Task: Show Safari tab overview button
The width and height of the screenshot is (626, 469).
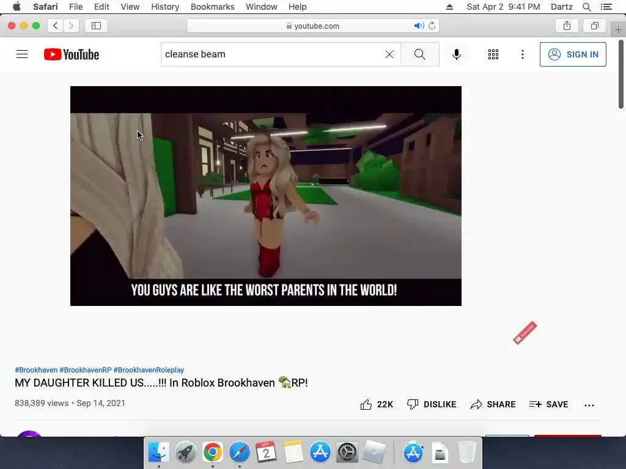Action: [x=594, y=26]
